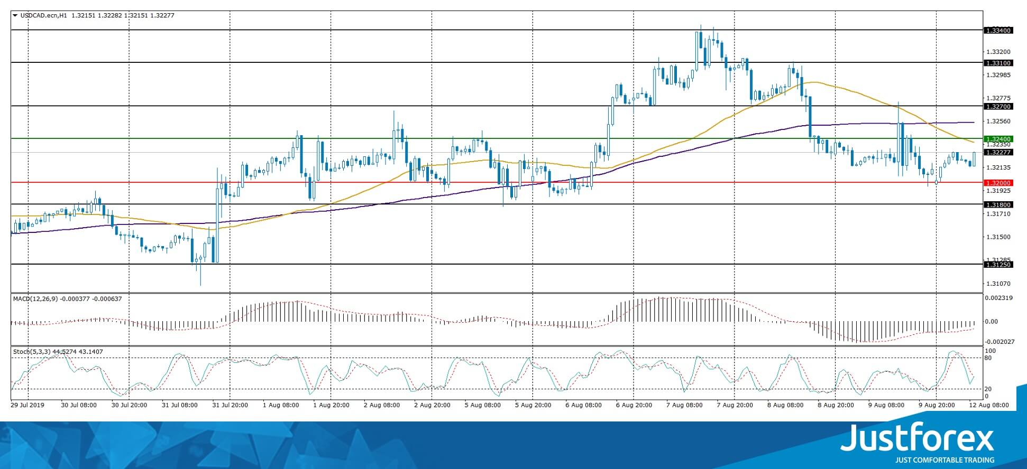
Task: Select the 1.31800 price level label
Action: tap(998, 204)
